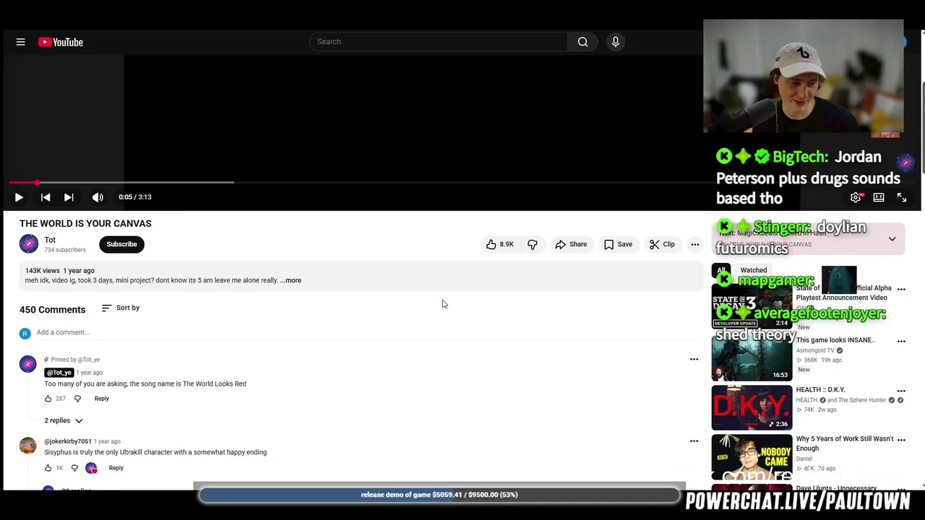Expand the up-next playlist chevron

click(892, 239)
